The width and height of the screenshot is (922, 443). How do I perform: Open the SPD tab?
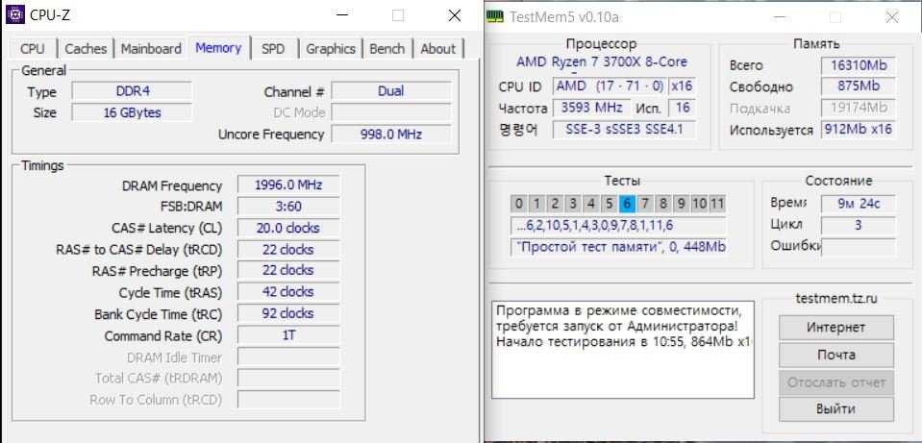273,49
